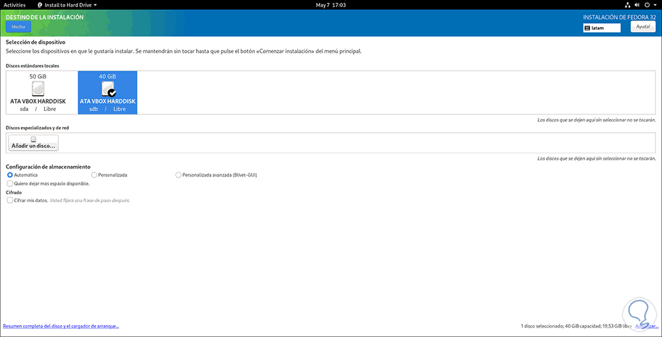Click the power icon in the top bar
This screenshot has height=337, width=662.
(646, 5)
